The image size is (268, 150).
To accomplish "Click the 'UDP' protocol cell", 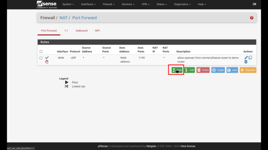I will coord(73,58).
